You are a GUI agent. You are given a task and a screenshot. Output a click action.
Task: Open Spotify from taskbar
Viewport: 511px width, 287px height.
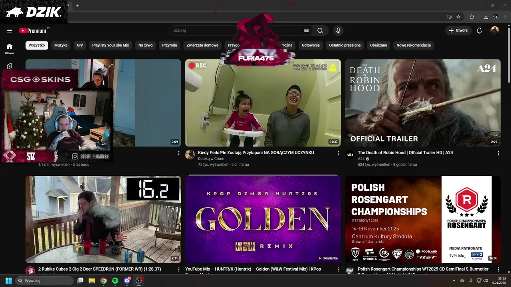point(115,281)
